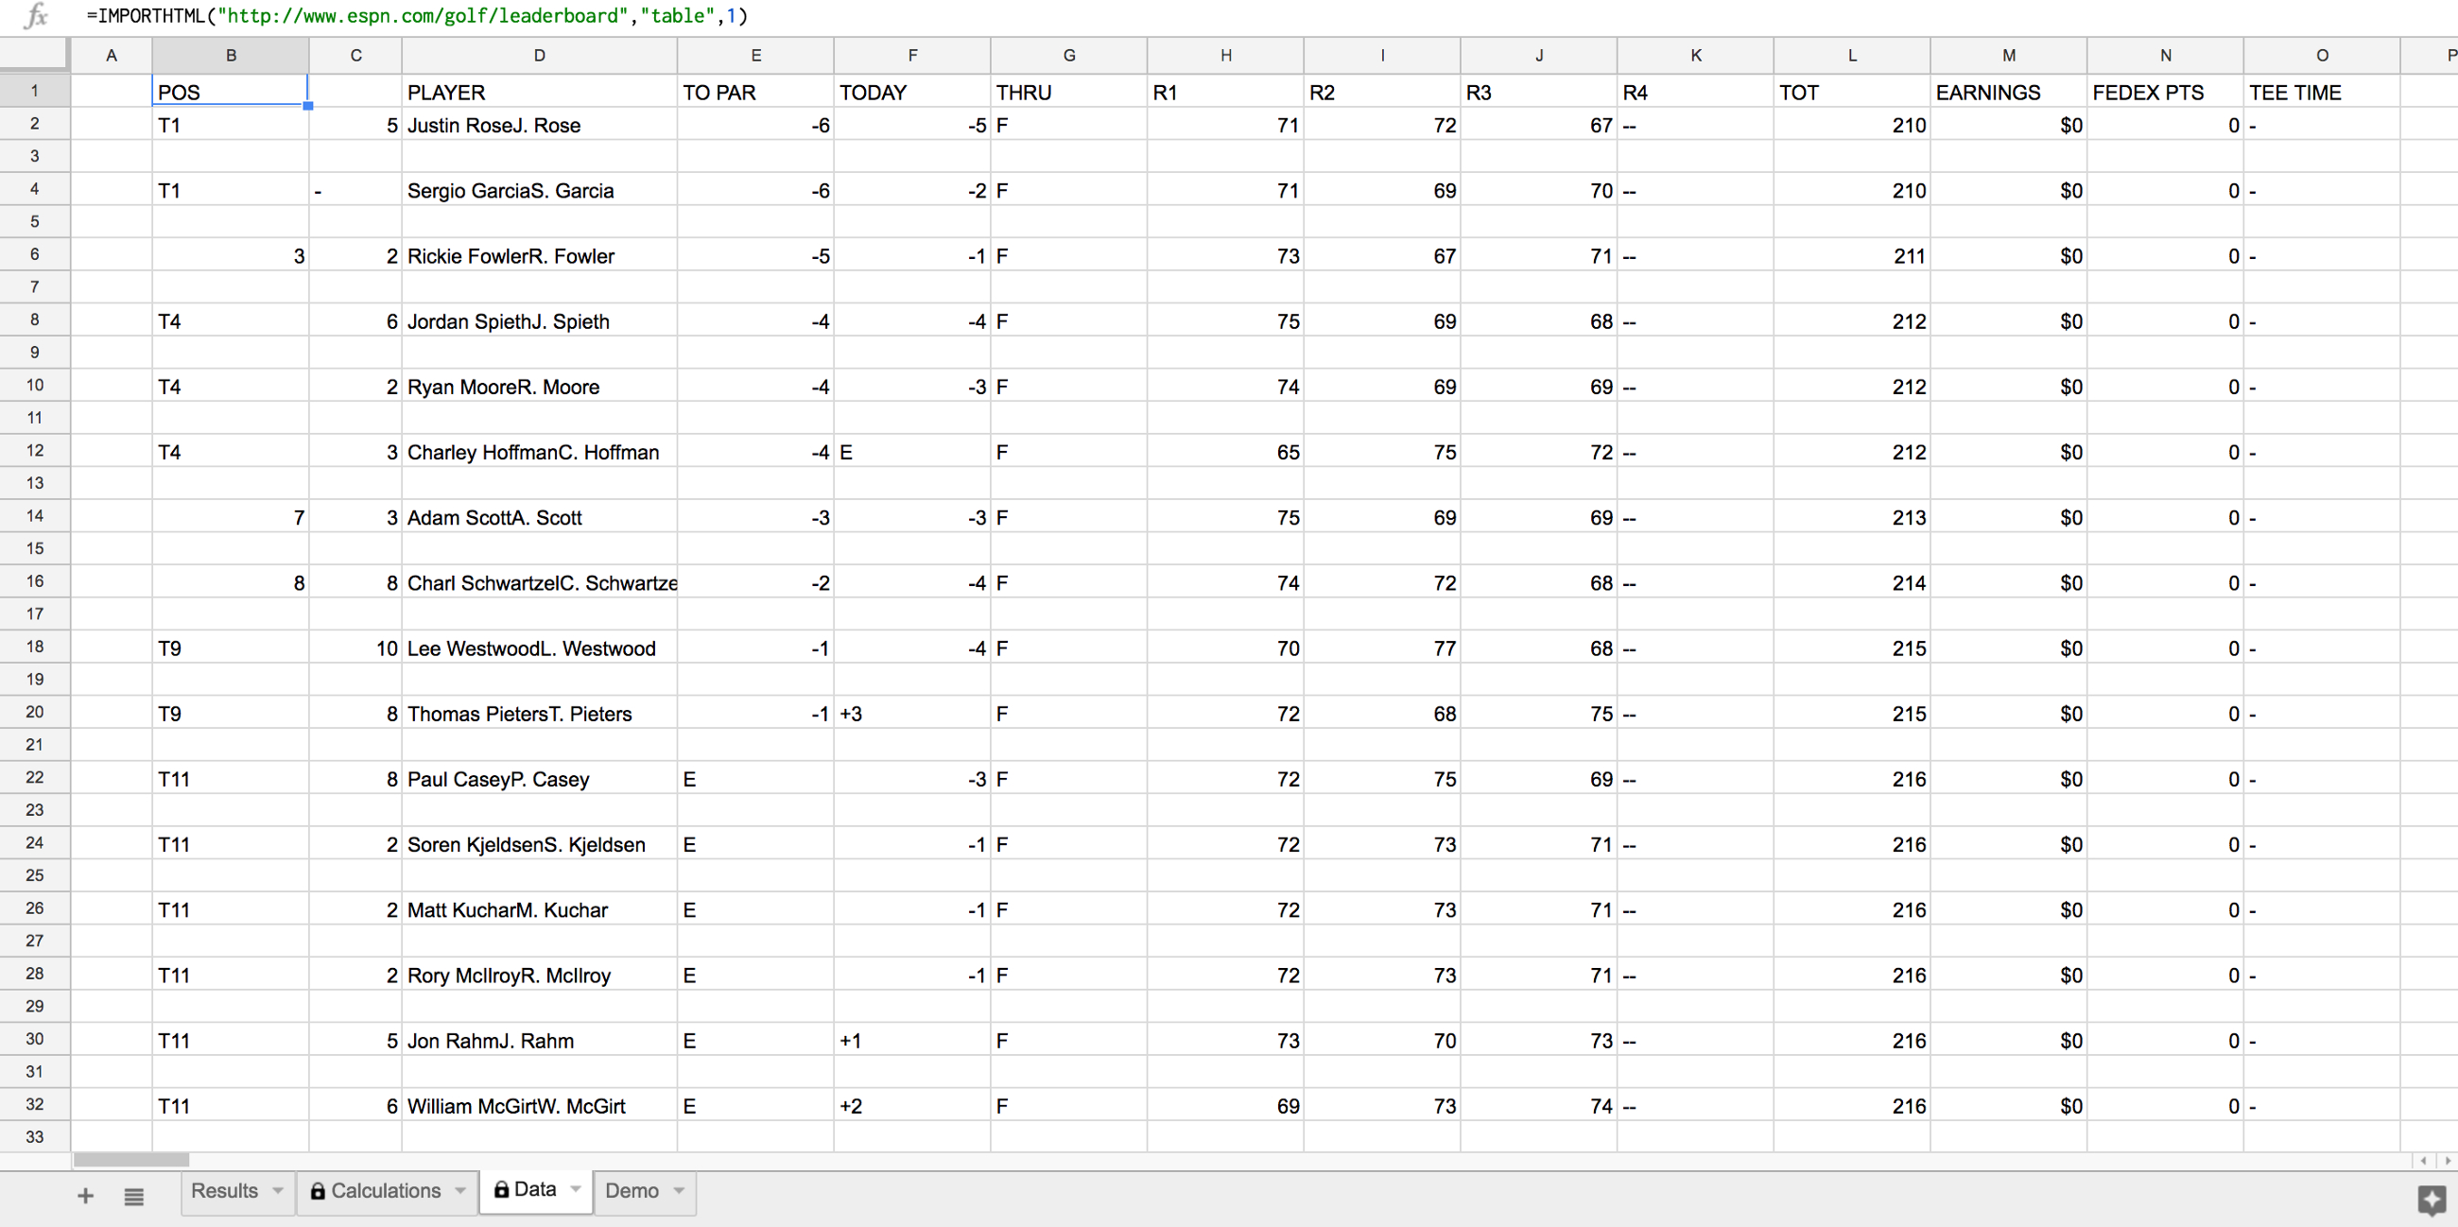Screen dimensions: 2458x1227
Task: Select cell William McGirtW. McGirt
Action: 539,1105
